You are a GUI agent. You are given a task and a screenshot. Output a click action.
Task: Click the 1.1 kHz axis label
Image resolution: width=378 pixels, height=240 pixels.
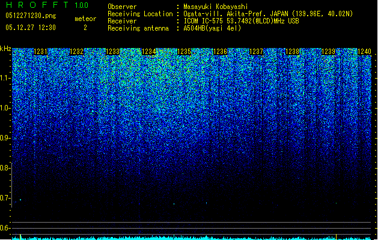tap(5, 78)
